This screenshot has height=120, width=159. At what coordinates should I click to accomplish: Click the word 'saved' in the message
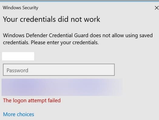point(146,36)
